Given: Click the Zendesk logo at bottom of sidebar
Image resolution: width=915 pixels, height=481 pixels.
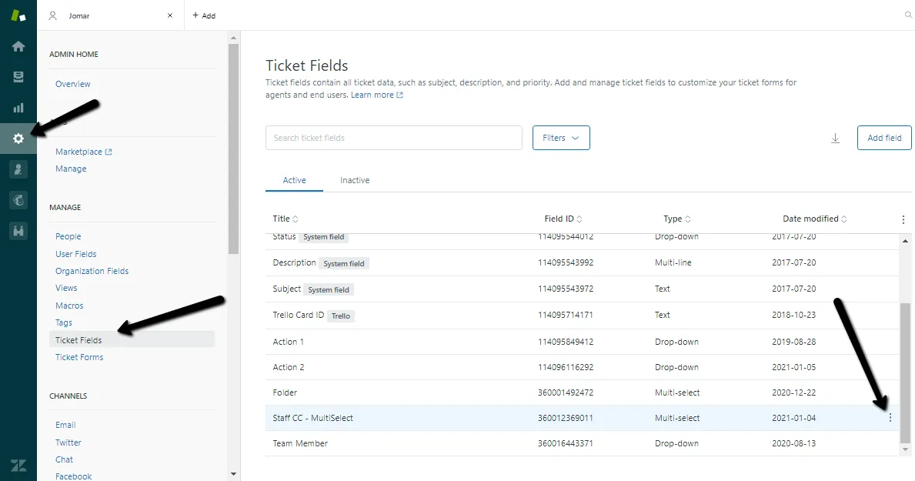Looking at the screenshot, I should pyautogui.click(x=18, y=466).
